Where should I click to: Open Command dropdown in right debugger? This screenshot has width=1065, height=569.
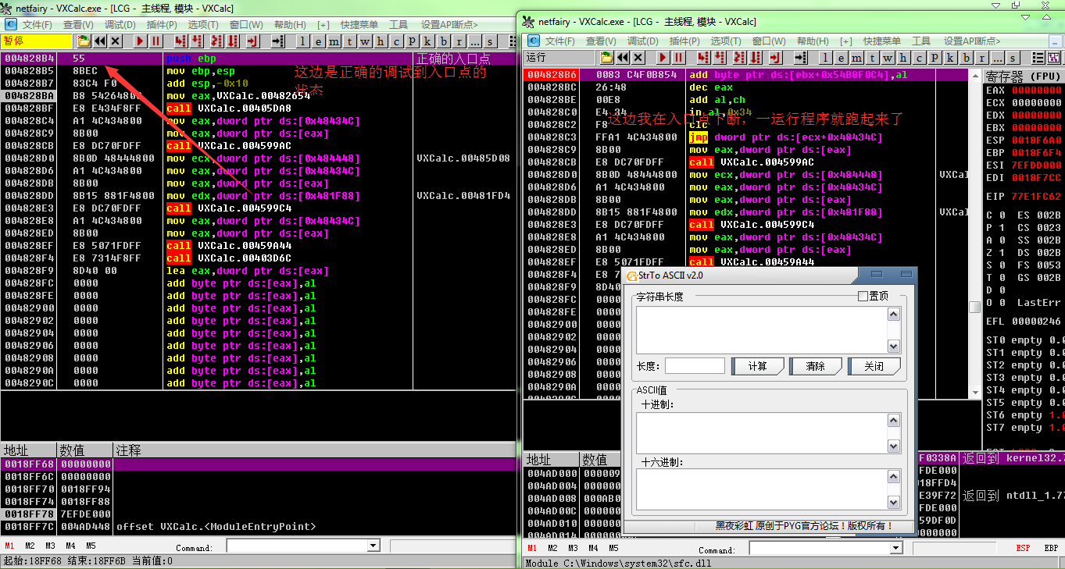tap(895, 549)
